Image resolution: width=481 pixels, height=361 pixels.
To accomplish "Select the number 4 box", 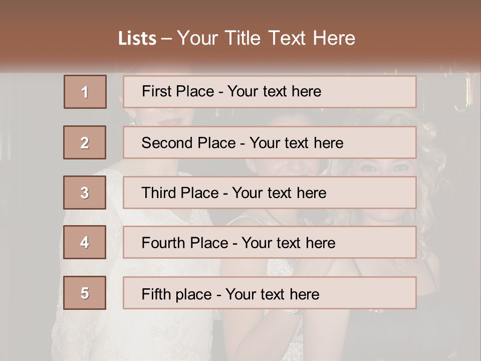I will tap(85, 242).
